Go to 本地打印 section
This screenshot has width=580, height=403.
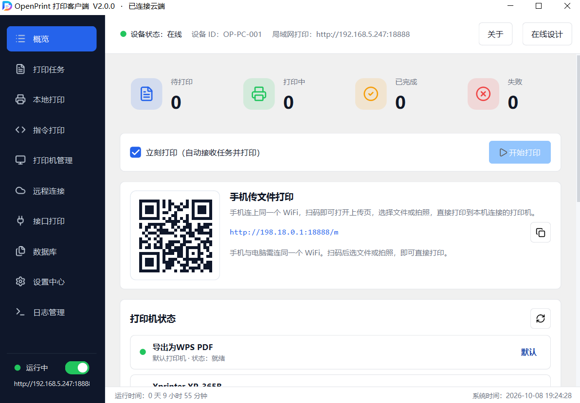click(52, 100)
